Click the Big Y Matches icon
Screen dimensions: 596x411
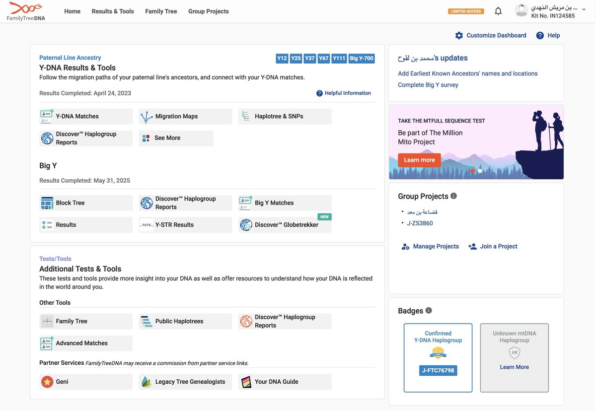246,203
